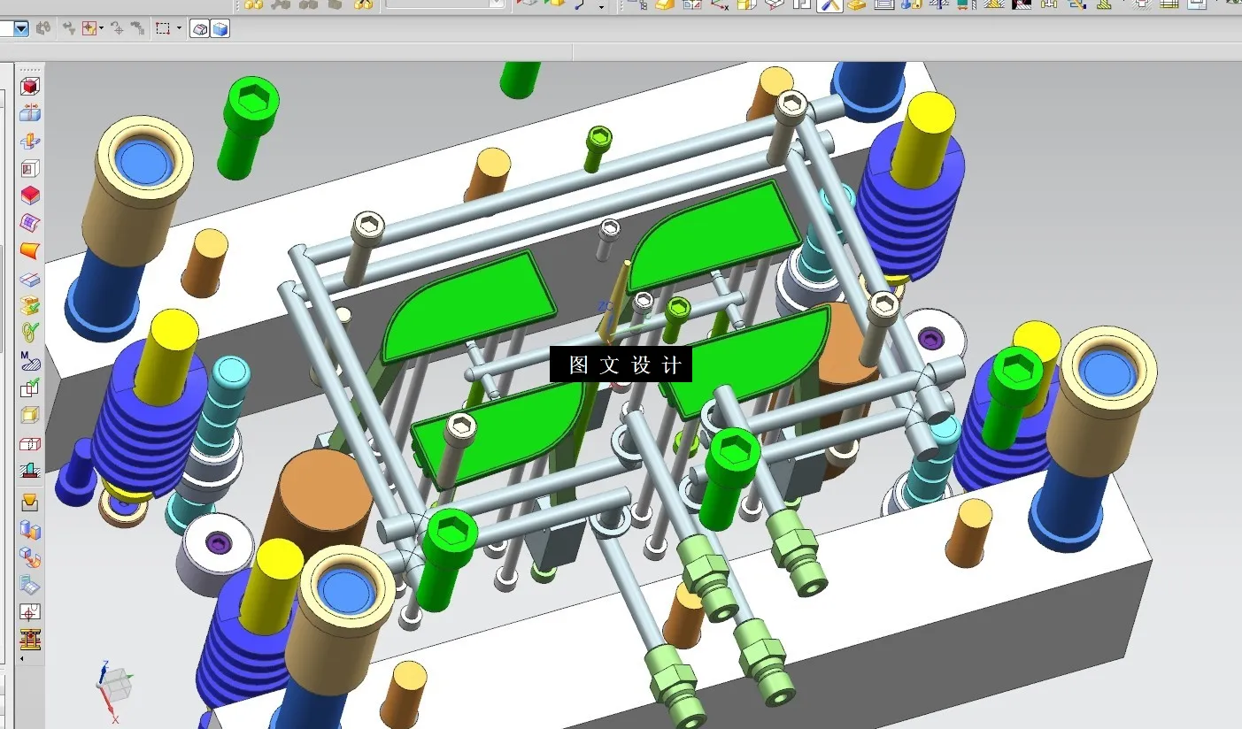
Task: Open the Mold Wizard project initialization tool
Action: 29,86
